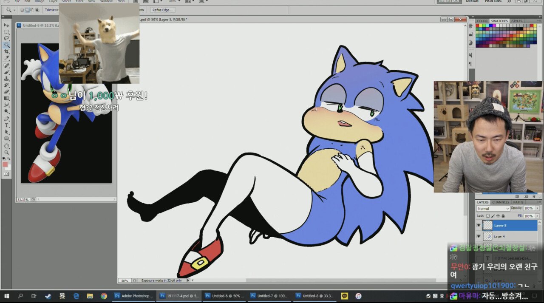The image size is (544, 303).
Task: Click the Lock image pixels brush icon
Action: 493,216
